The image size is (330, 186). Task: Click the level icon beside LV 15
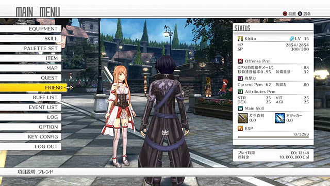(291, 39)
